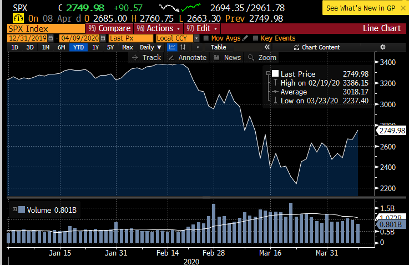Screen dimensions: 409x265
Task: Open the Edit dropdown menu
Action: [202, 28]
